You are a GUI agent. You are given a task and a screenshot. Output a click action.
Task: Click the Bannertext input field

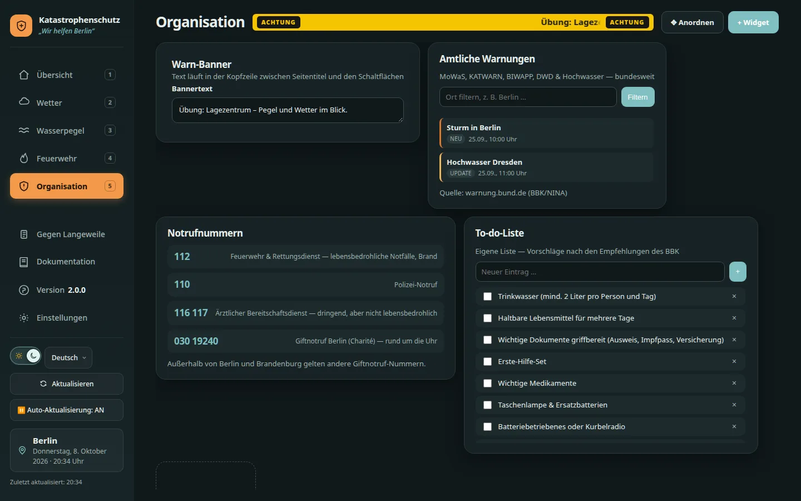pyautogui.click(x=288, y=110)
